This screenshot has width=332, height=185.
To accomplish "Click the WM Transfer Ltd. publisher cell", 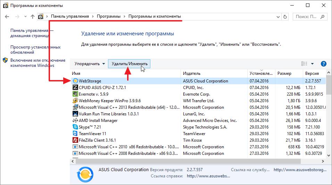I will 199,100.
